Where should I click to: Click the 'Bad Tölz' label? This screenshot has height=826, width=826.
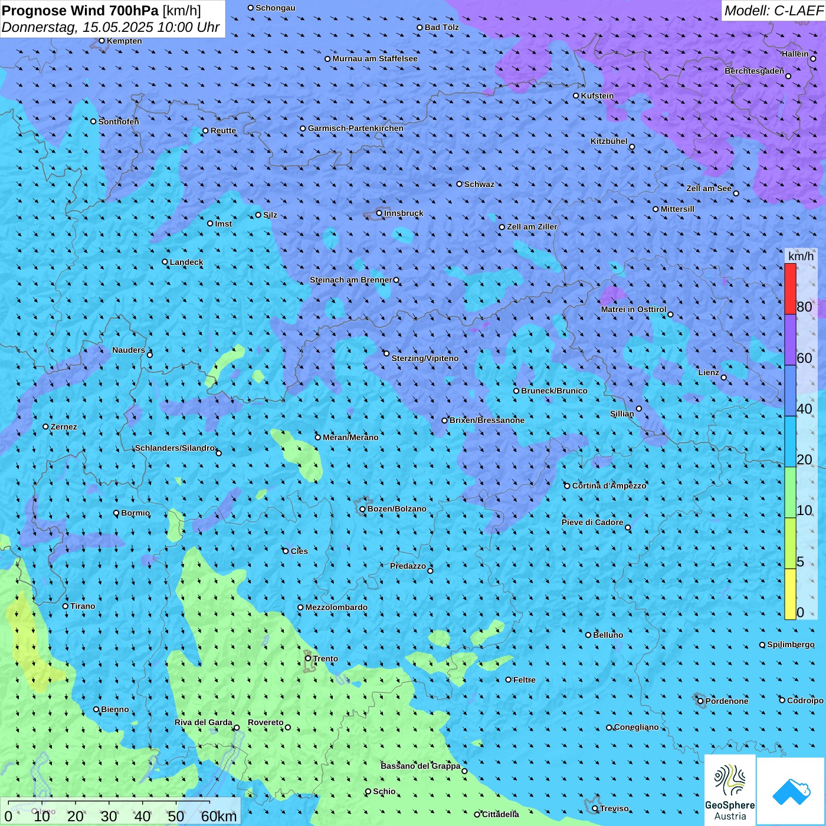click(441, 27)
